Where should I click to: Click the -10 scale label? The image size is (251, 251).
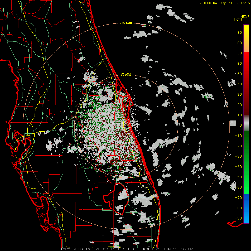(238, 136)
